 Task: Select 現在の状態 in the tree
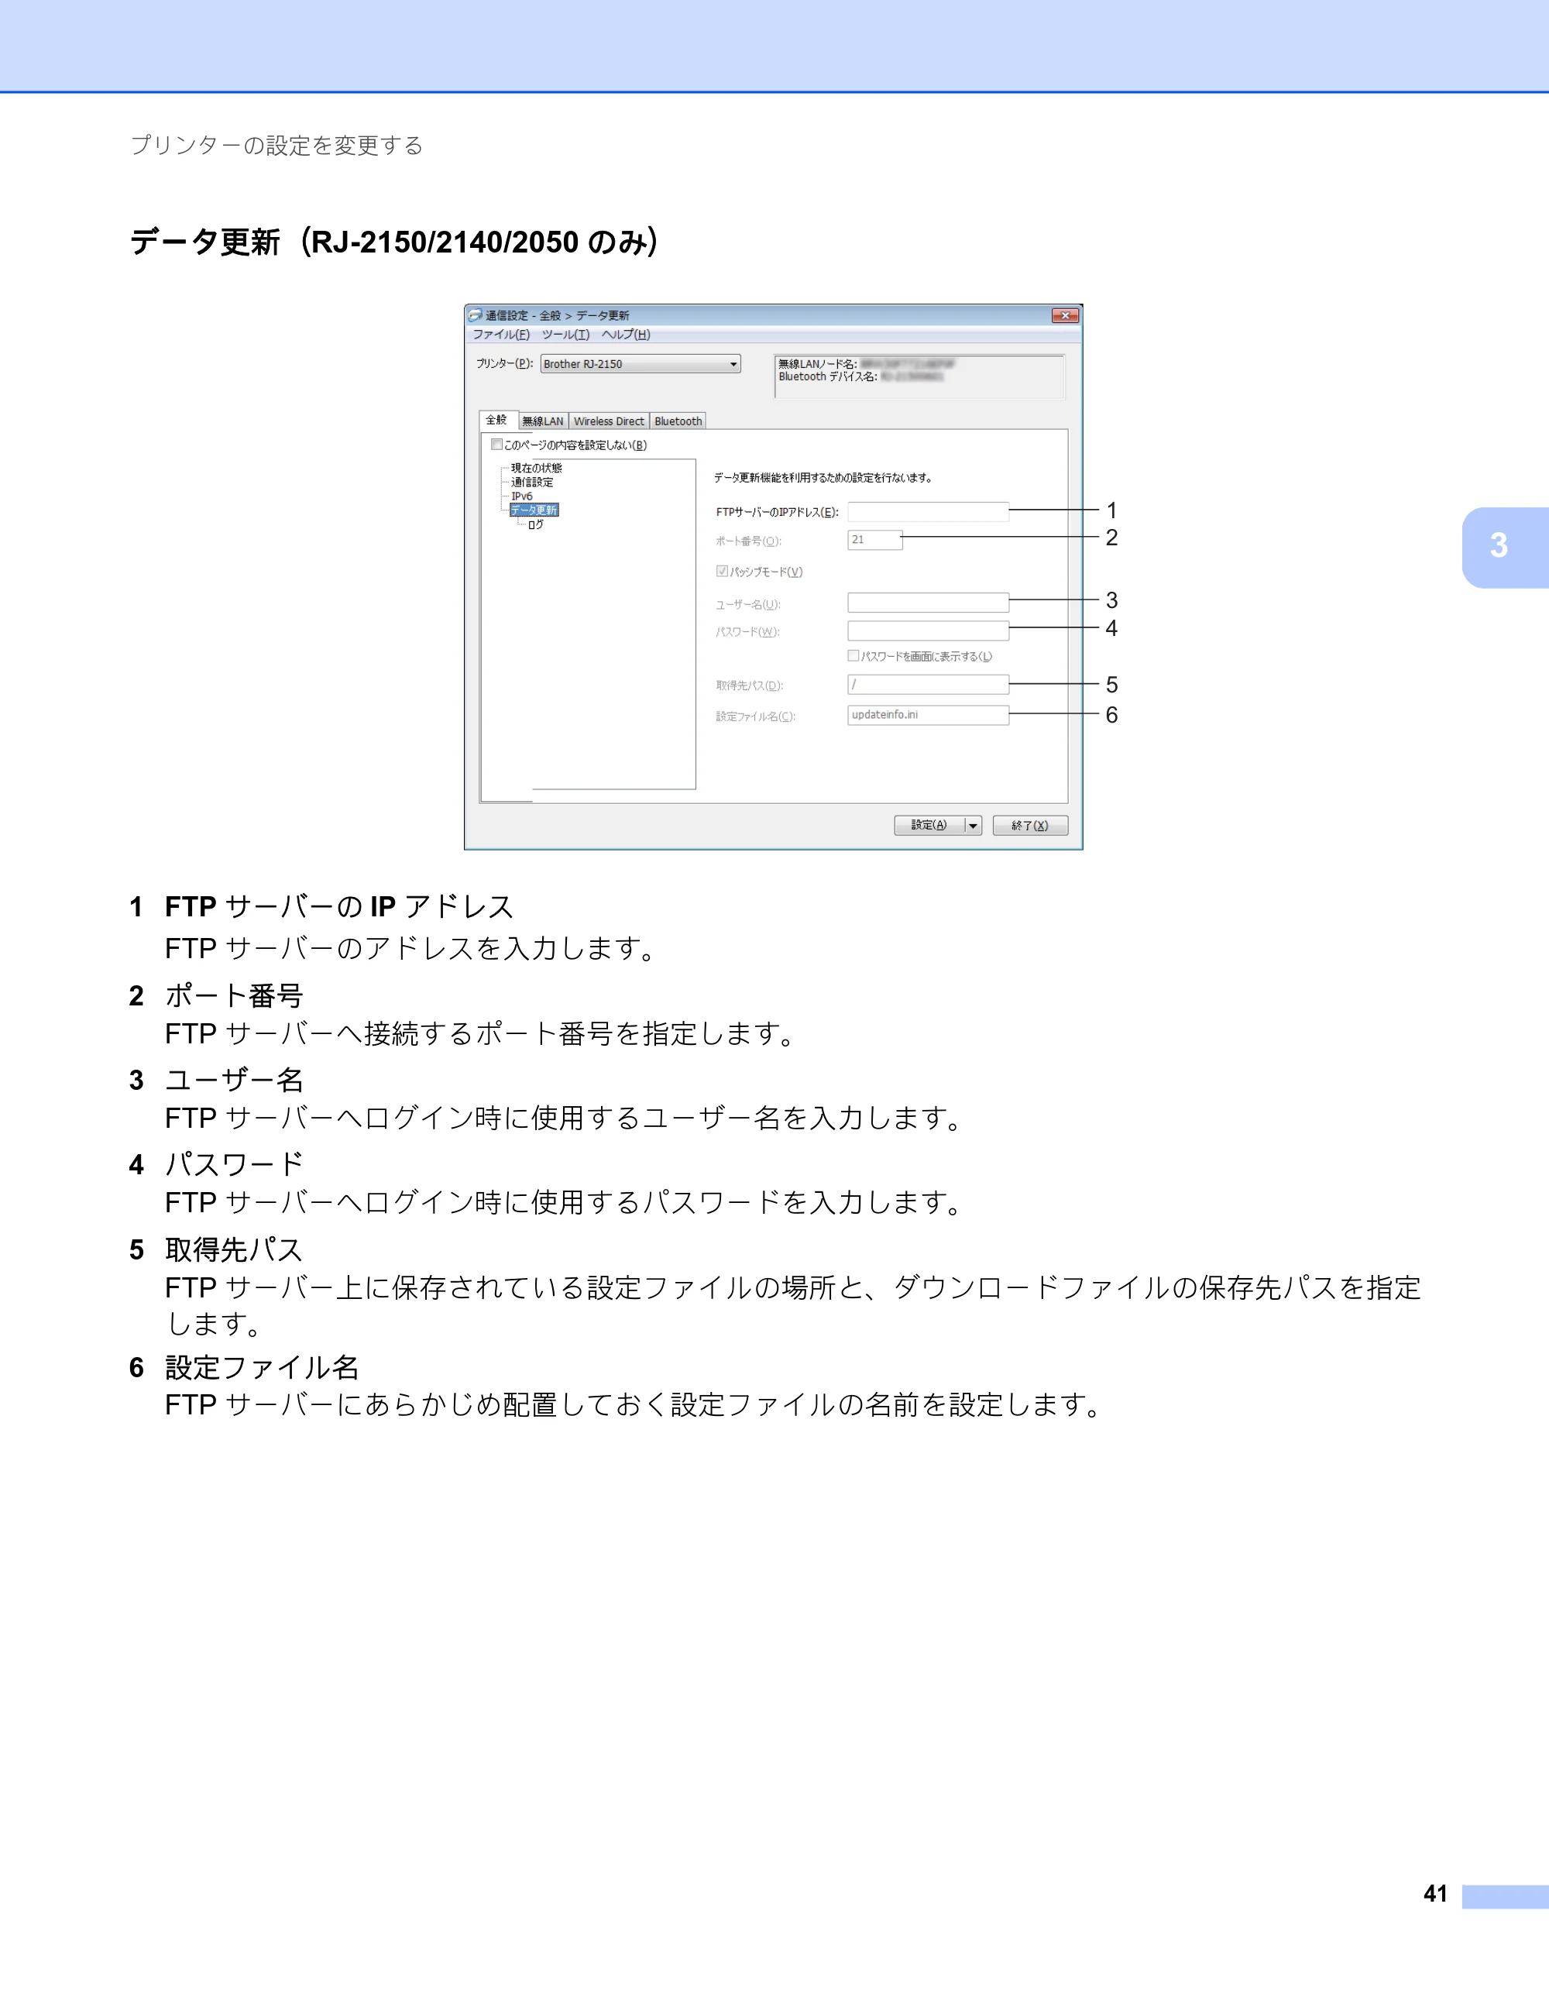[x=537, y=468]
